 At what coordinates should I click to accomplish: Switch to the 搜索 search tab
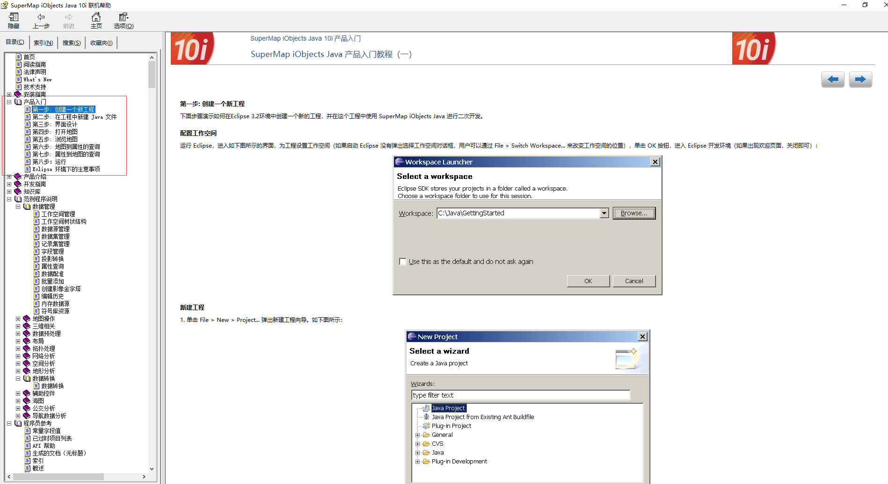[72, 43]
